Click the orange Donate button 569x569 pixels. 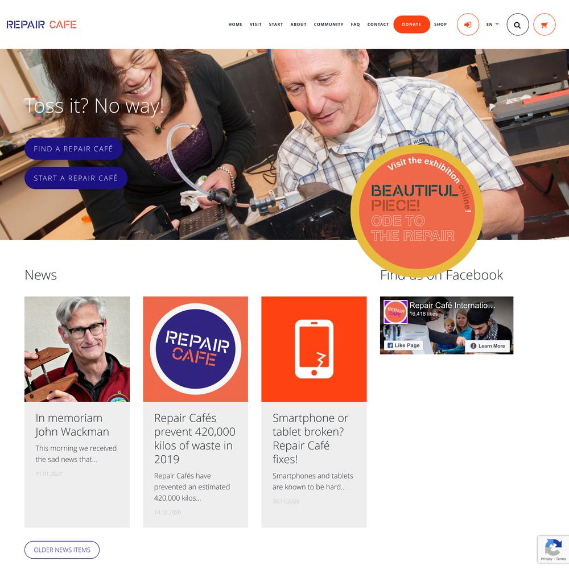point(411,24)
